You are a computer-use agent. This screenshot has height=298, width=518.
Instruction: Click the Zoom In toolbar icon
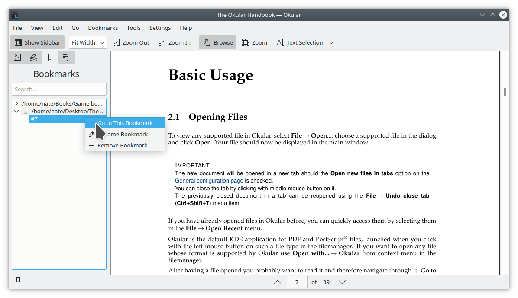coord(175,42)
